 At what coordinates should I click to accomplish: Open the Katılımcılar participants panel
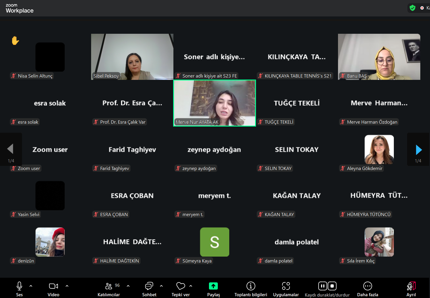[109, 286]
